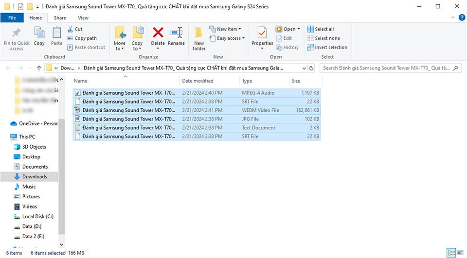
Task: Go forward to next folder
Action: click(x=20, y=68)
